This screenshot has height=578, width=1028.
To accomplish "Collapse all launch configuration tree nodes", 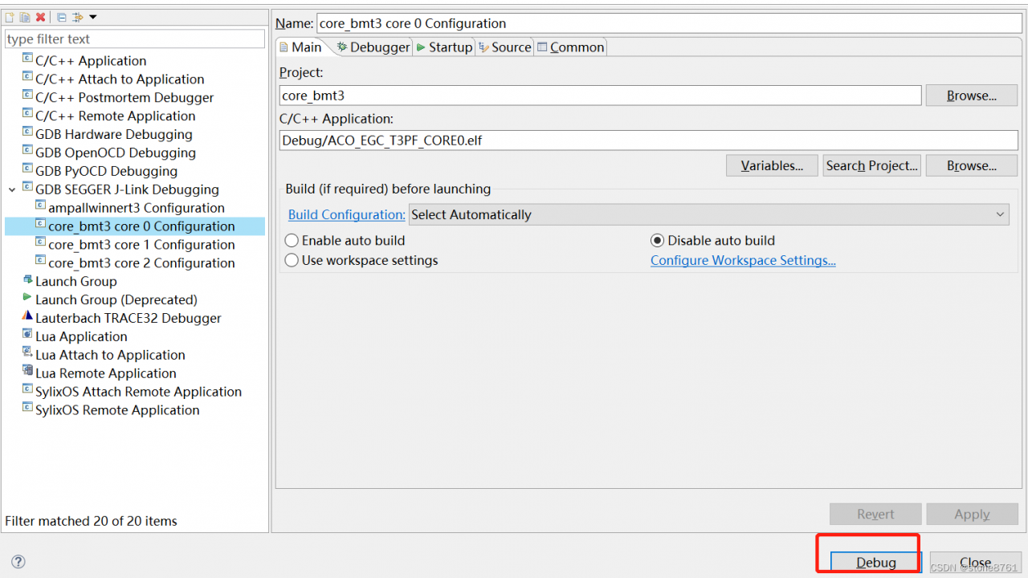I will point(62,17).
